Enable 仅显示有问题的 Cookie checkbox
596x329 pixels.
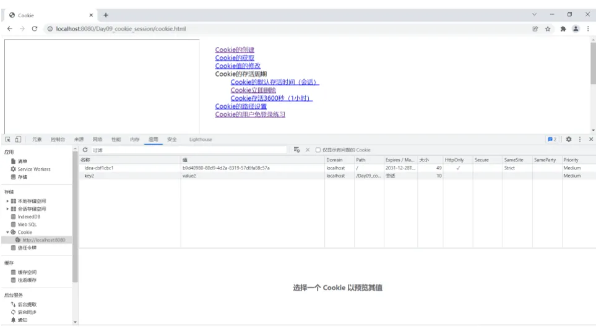(x=318, y=150)
